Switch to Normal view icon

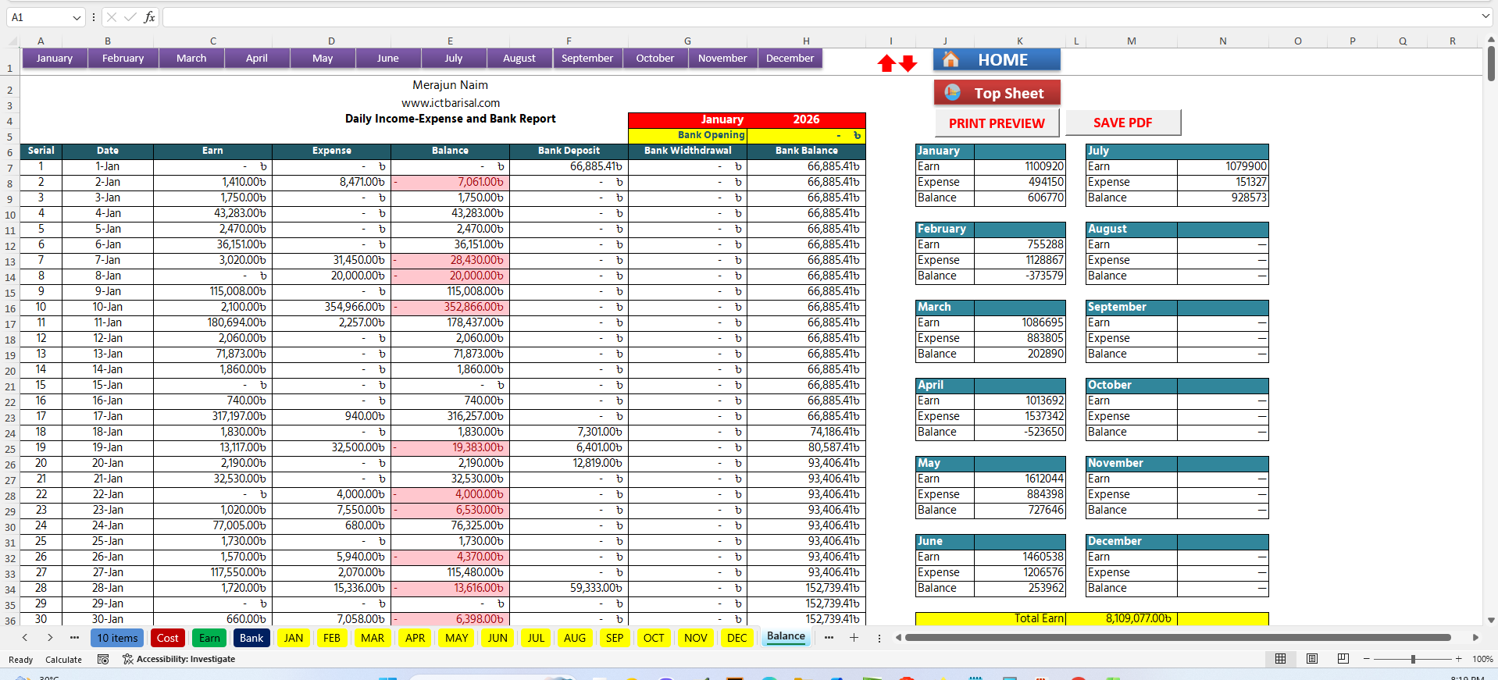tap(1280, 659)
